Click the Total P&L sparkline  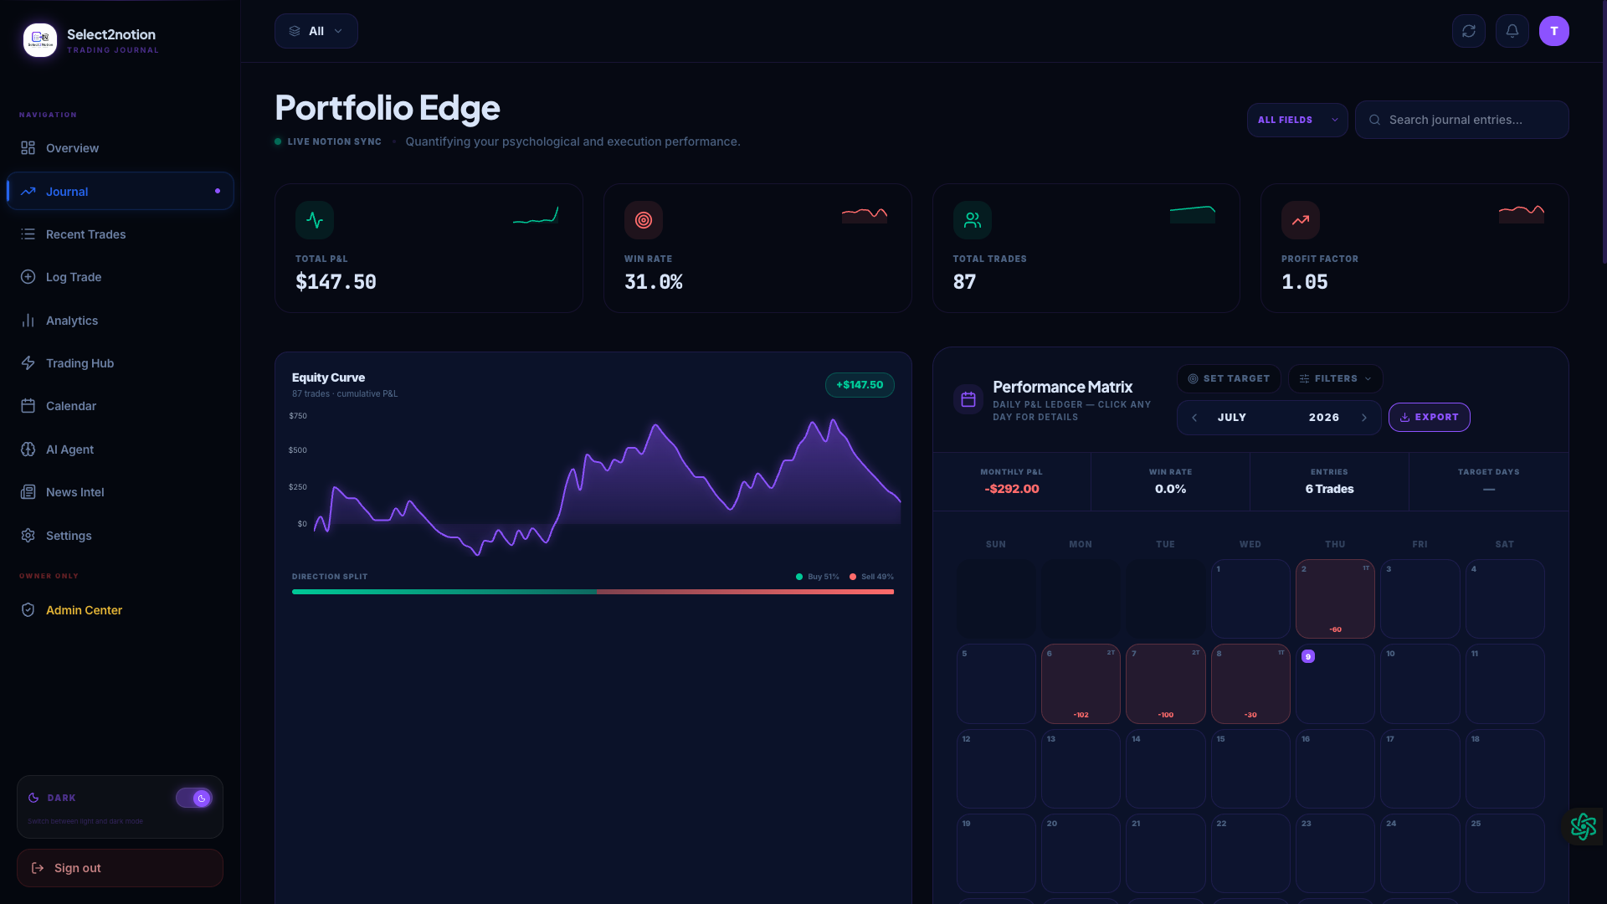(536, 216)
